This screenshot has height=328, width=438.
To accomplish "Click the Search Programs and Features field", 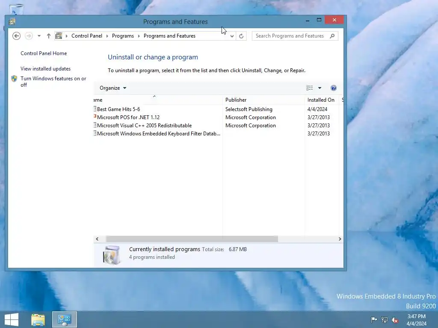I will pos(295,36).
